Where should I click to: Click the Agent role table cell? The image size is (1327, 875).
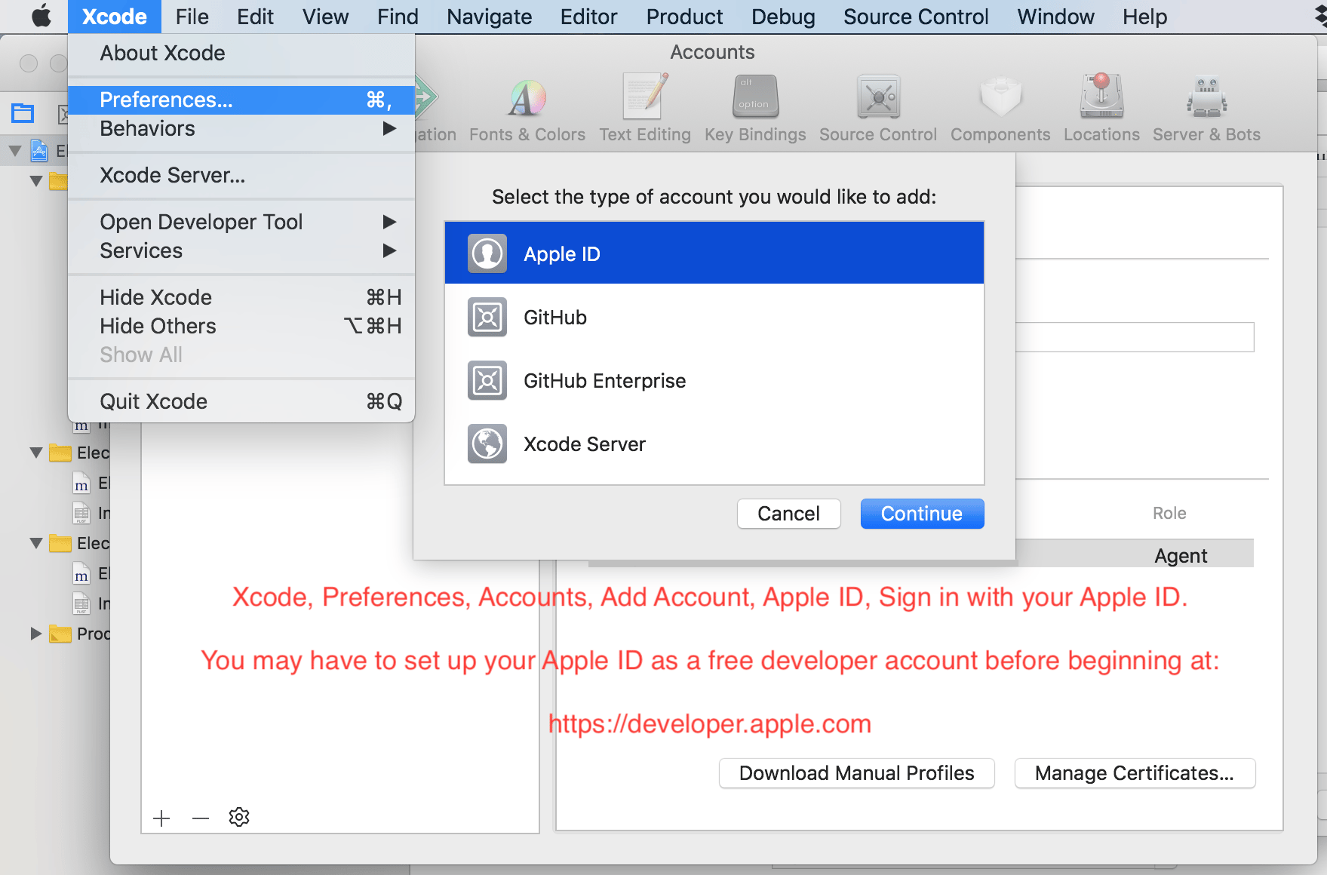pos(1181,555)
